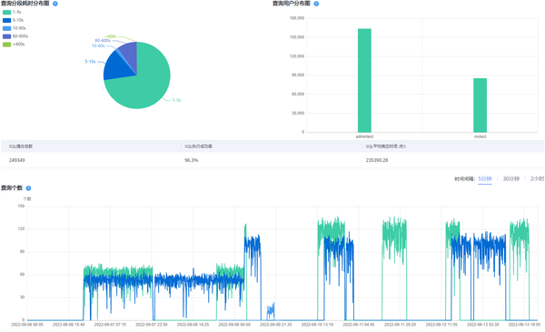
Task: Open the info icon next to 查询个数
Action: coord(28,188)
